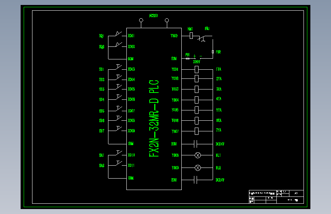Click the SQ1 limit switch symbol
331x214 pixels.
click(119, 34)
